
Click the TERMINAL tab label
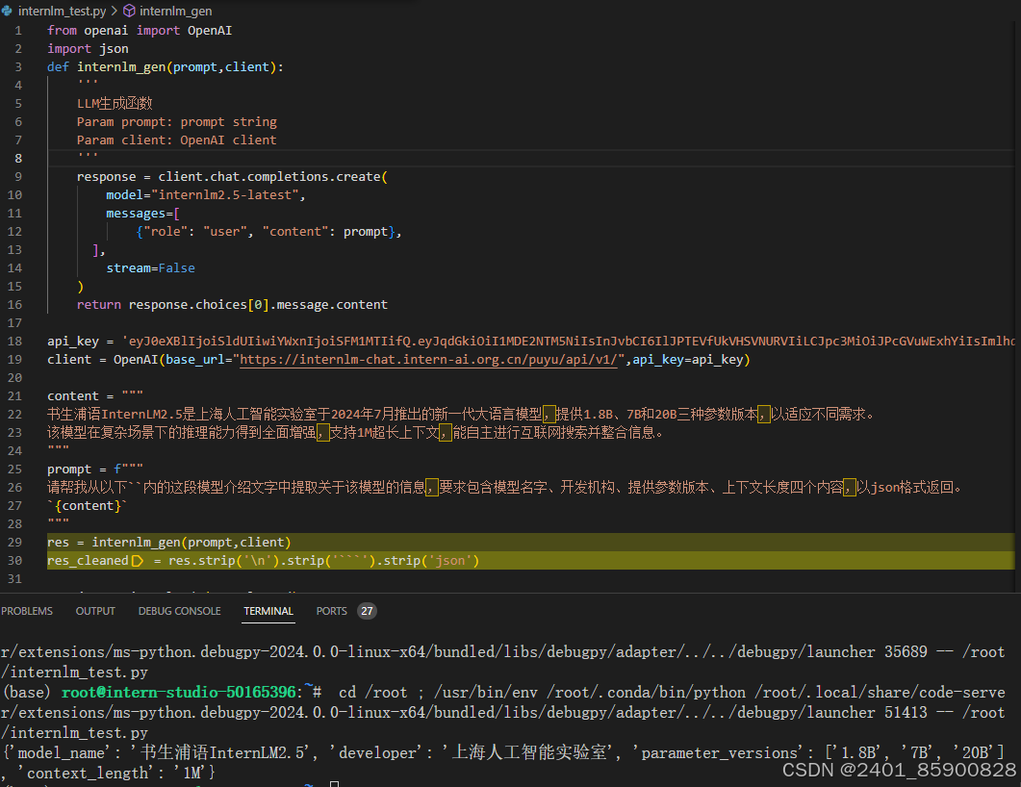(268, 610)
